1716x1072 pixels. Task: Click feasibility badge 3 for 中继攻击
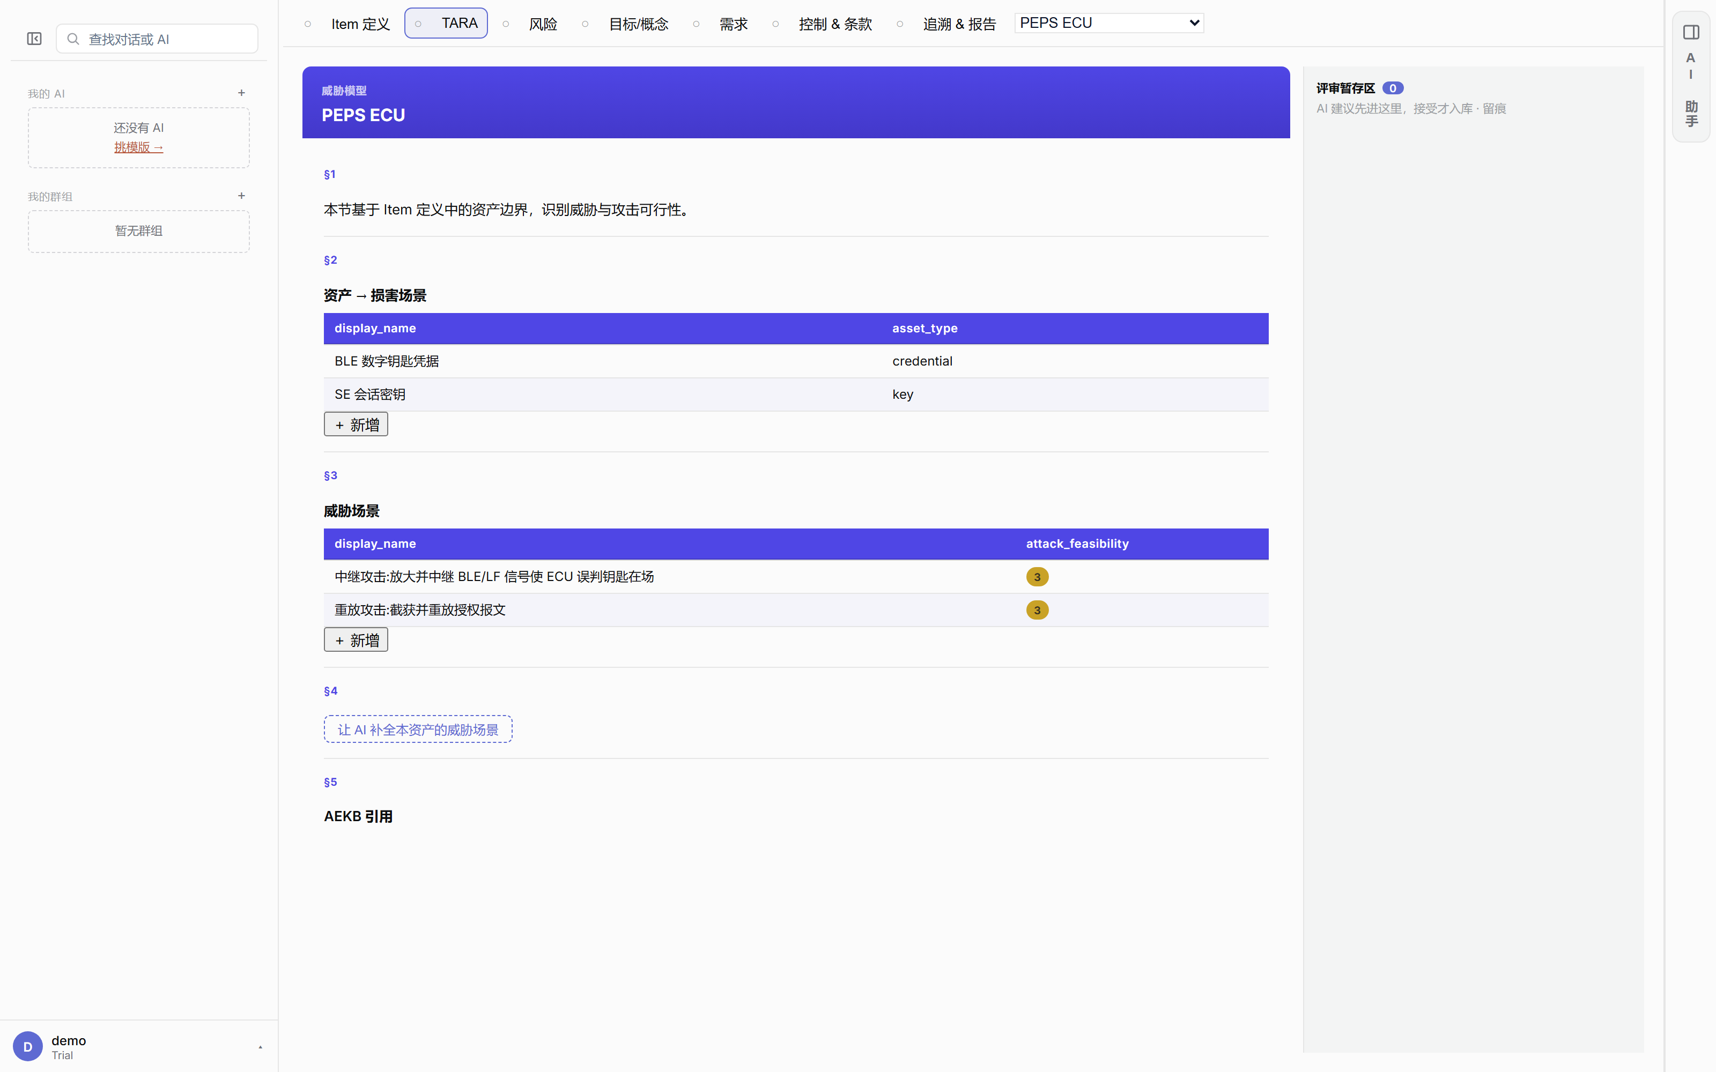1037,576
